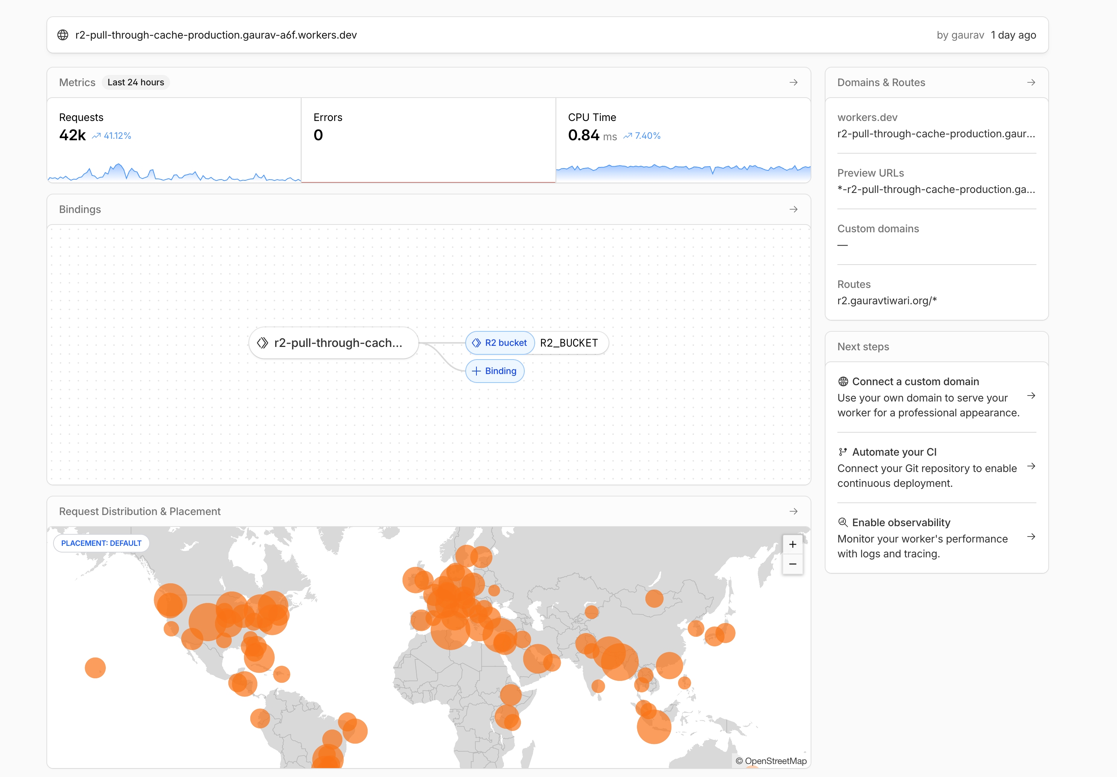This screenshot has width=1117, height=777.
Task: Click the Enable observability magnifier icon
Action: click(x=842, y=522)
